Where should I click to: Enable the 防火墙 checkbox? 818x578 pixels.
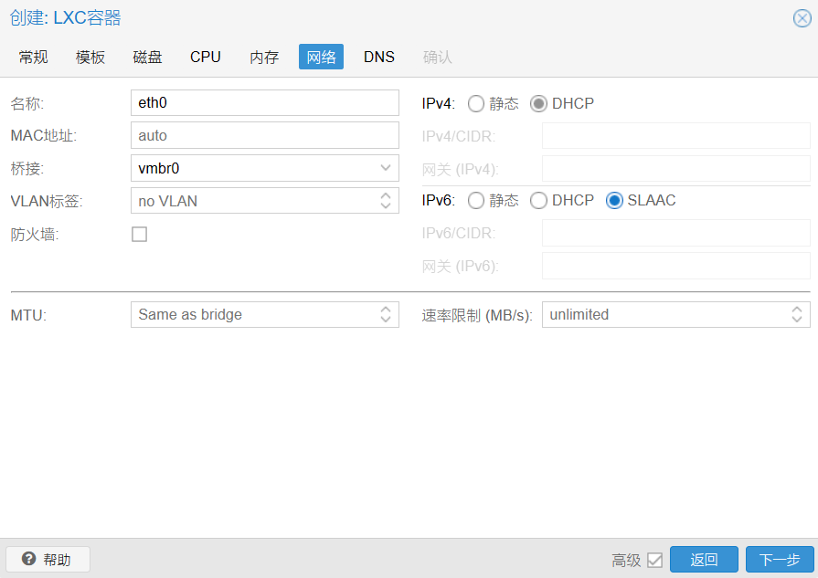click(139, 234)
